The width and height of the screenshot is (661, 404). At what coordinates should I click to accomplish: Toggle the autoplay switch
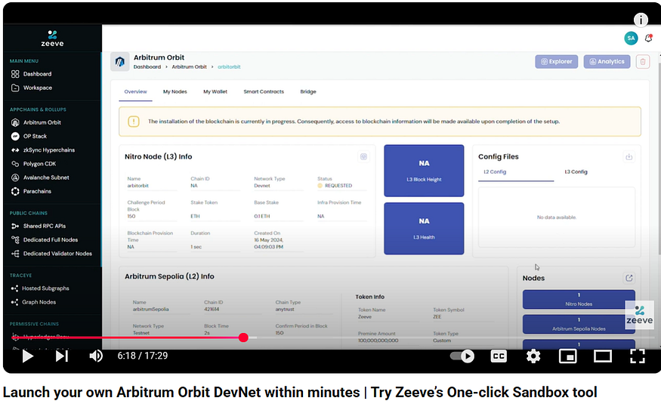462,356
